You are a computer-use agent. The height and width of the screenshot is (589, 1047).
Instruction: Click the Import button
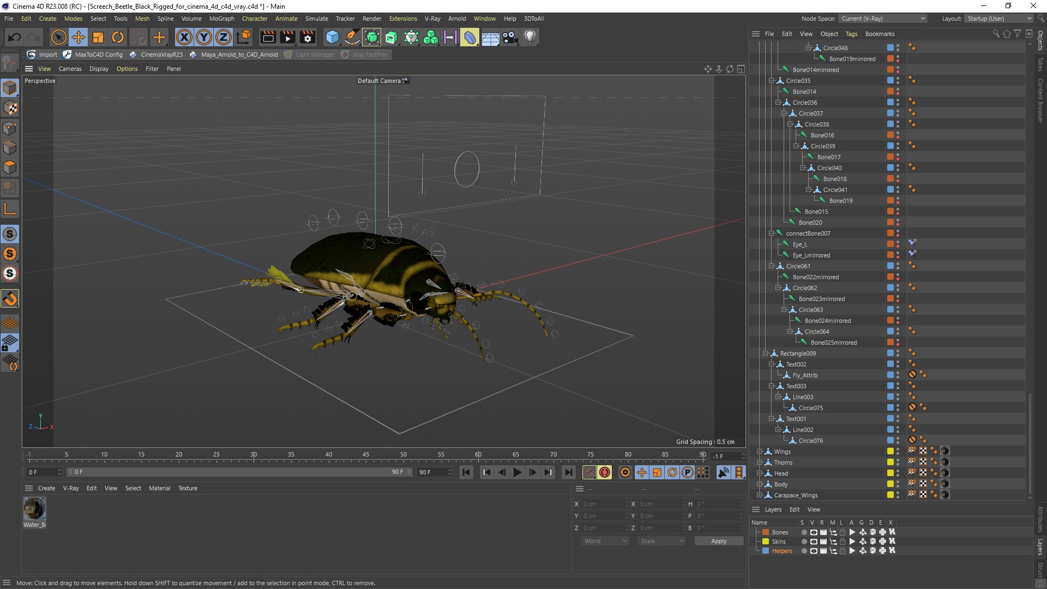(x=42, y=55)
